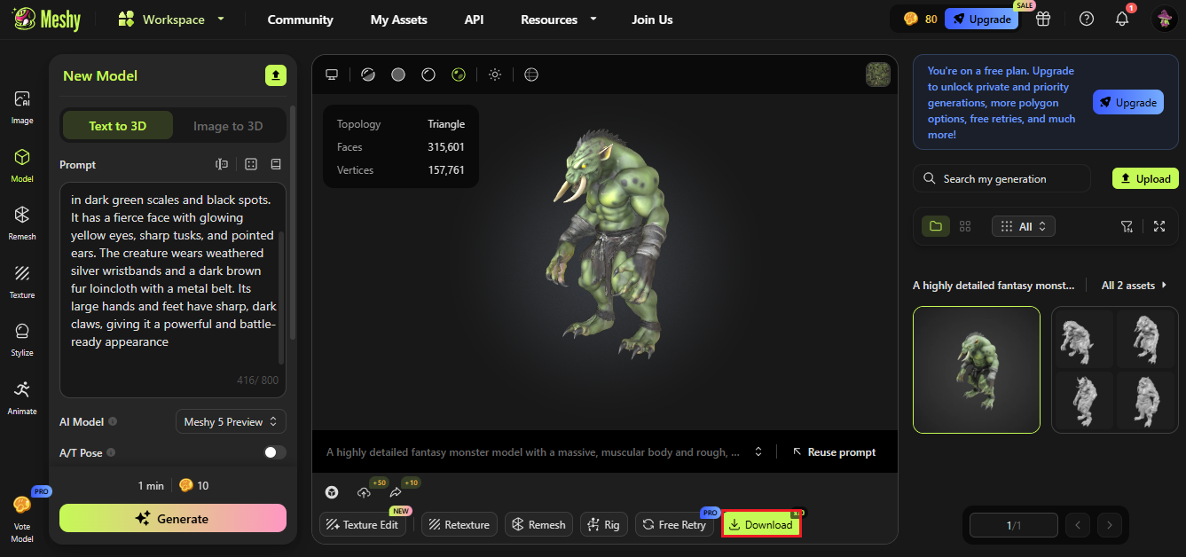The image size is (1186, 557).
Task: Open the filter icon above the asset list
Action: click(1127, 226)
